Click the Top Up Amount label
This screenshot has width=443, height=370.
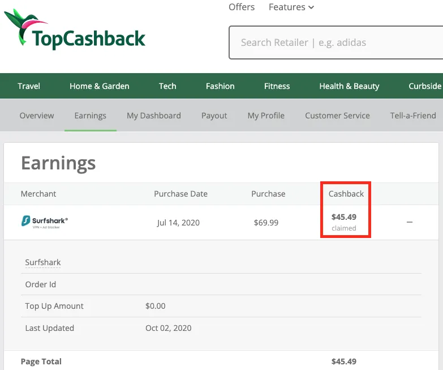coord(54,306)
